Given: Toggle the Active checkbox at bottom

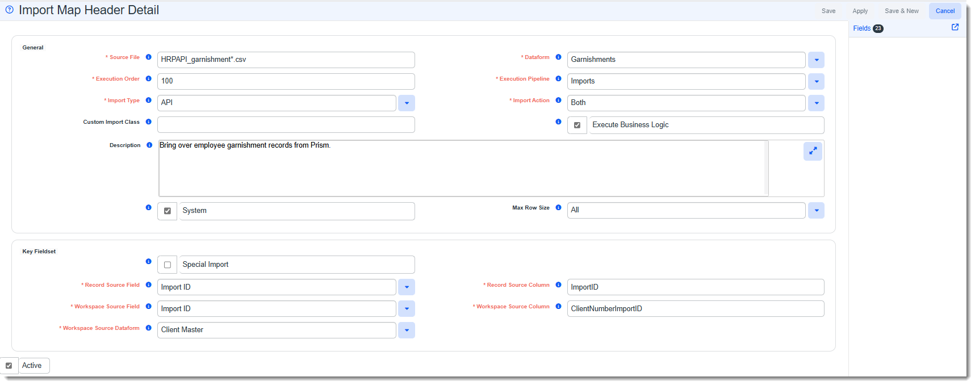Looking at the screenshot, I should pos(9,366).
